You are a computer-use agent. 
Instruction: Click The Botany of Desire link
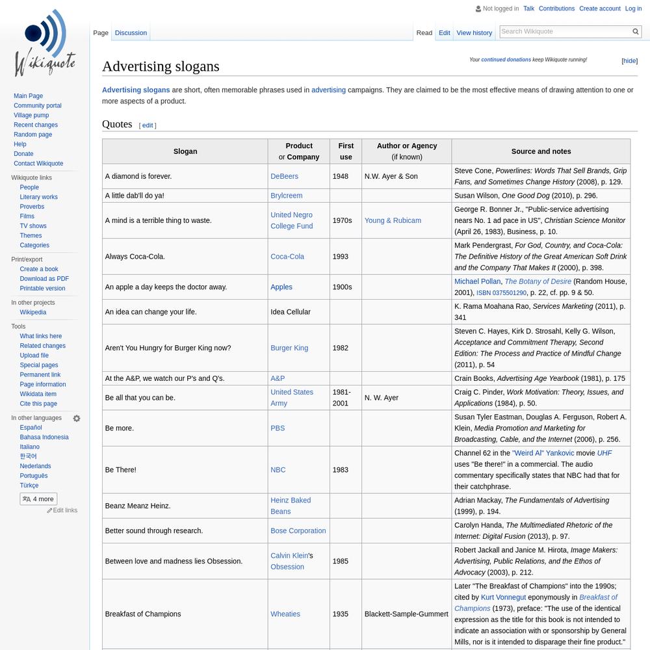(538, 281)
